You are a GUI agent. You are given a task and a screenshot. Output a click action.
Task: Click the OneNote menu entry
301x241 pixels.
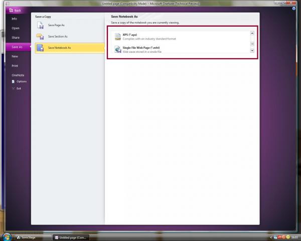pos(18,75)
